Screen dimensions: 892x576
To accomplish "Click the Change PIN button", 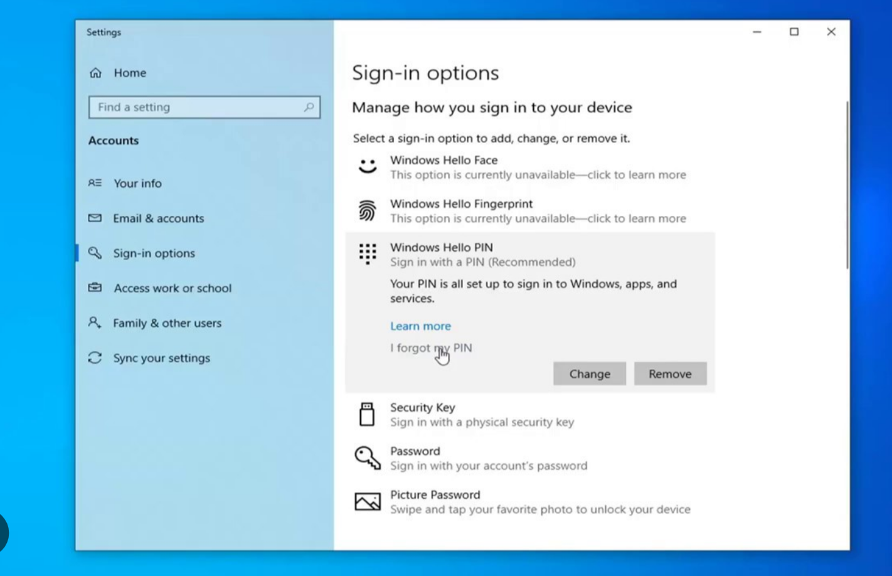I will [x=590, y=374].
